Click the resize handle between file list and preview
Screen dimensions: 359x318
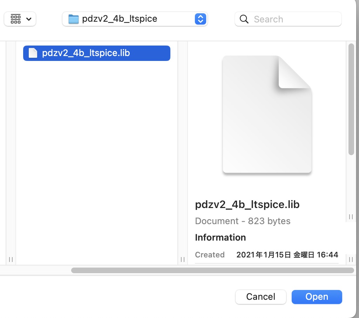pyautogui.click(x=183, y=259)
